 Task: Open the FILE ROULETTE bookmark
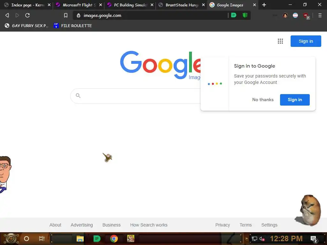point(72,26)
